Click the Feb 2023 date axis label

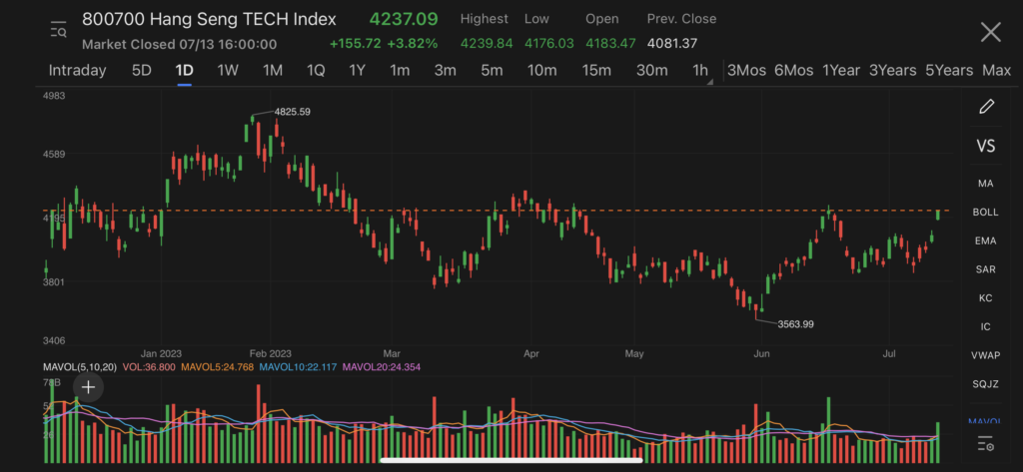(x=270, y=354)
